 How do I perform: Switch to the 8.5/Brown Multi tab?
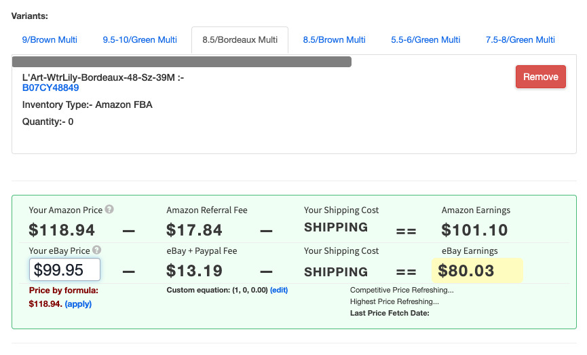click(x=334, y=39)
